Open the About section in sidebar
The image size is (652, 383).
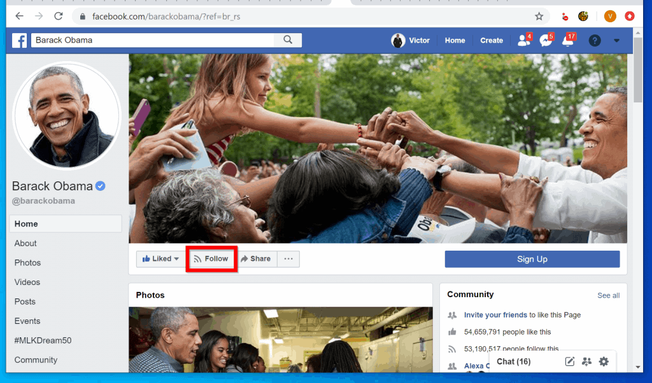[25, 243]
